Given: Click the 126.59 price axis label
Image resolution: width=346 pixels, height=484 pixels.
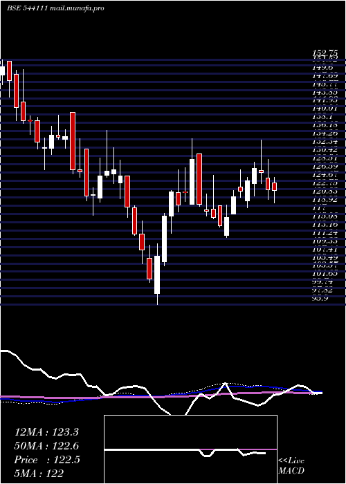Looking at the screenshot, I should (325, 167).
